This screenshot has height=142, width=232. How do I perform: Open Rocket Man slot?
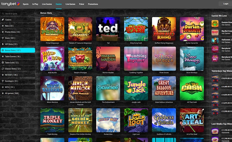pos(108,120)
